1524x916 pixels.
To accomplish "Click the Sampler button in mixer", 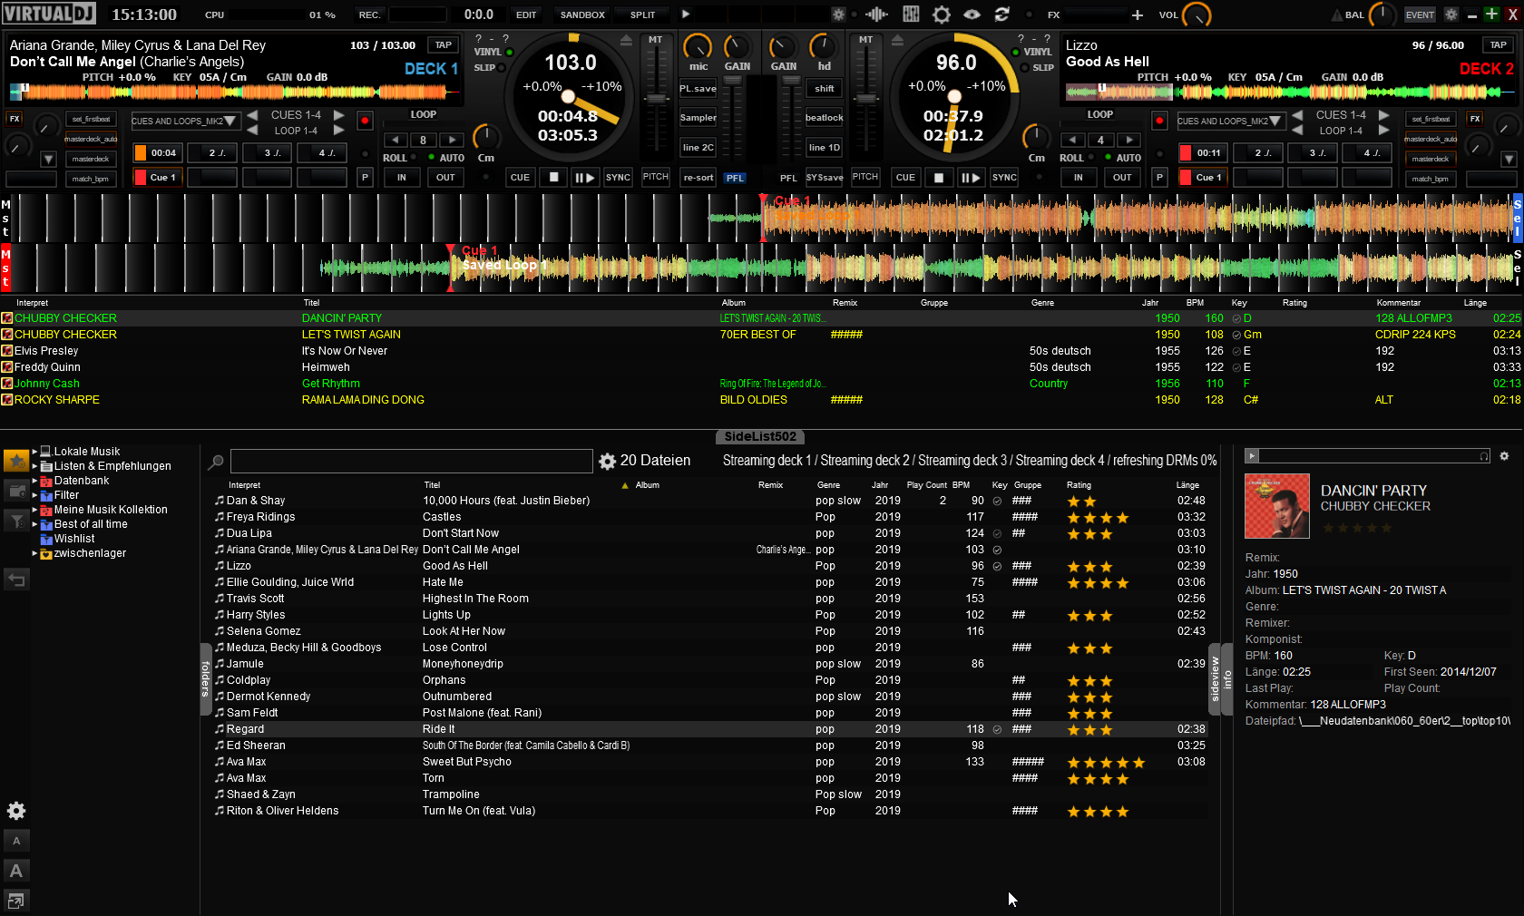I will (698, 118).
